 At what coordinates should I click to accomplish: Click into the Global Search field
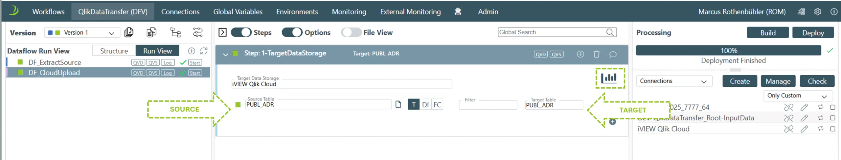click(552, 32)
